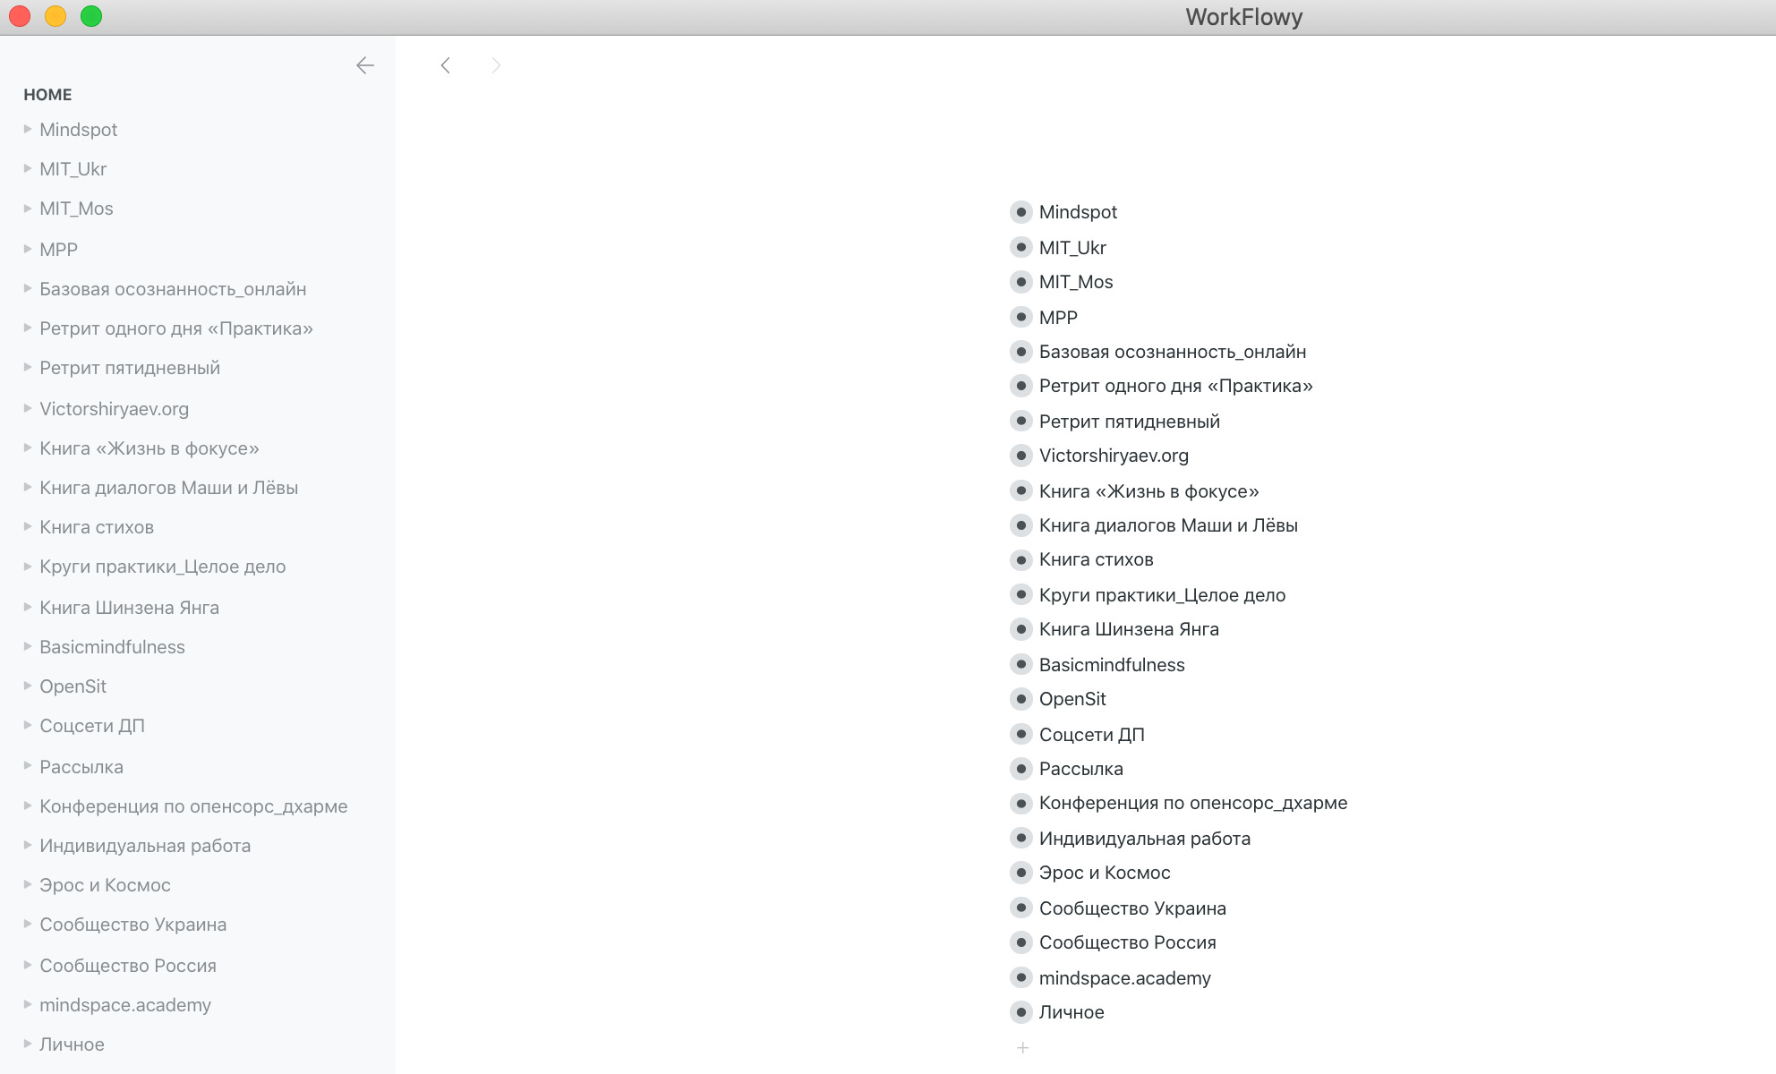
Task: Maximize the WorkFlowy window with green button
Action: click(x=91, y=16)
